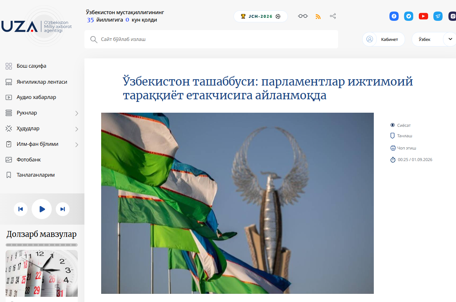Toggle the glasses accessibility mode icon
Viewport: 456px width, 302px height.
303,16
